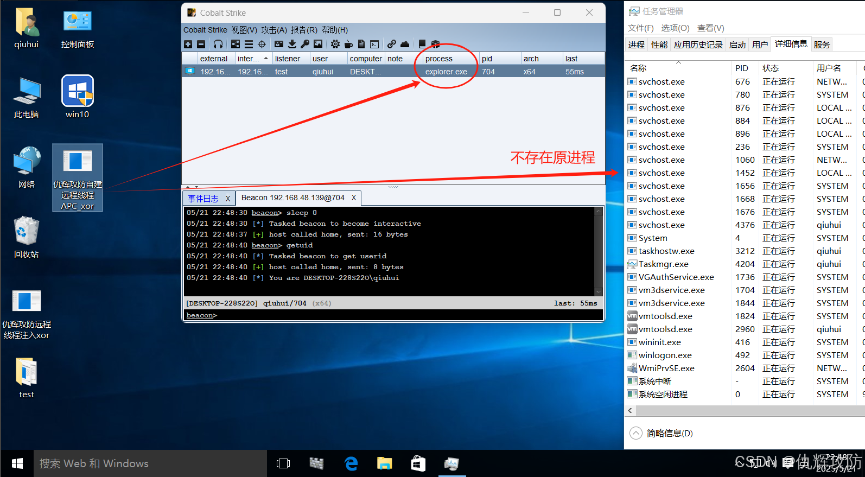Open Task View from the taskbar
Screen dimensions: 865x477
pyautogui.click(x=283, y=463)
